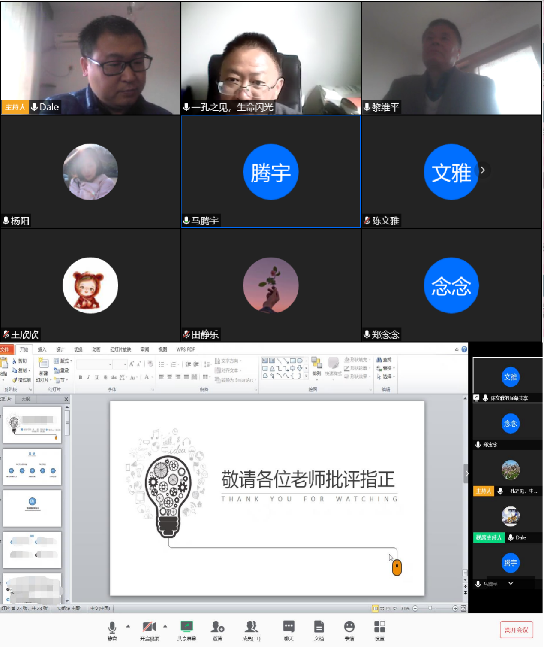Toggle the 静音 microphone mute button
This screenshot has height=652, width=544.
112,629
